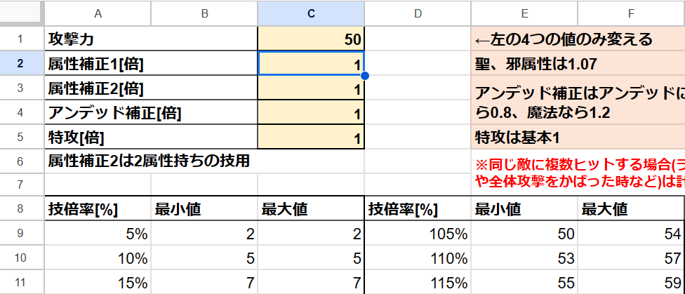Select row 8 header
685x294 pixels.
click(x=21, y=209)
